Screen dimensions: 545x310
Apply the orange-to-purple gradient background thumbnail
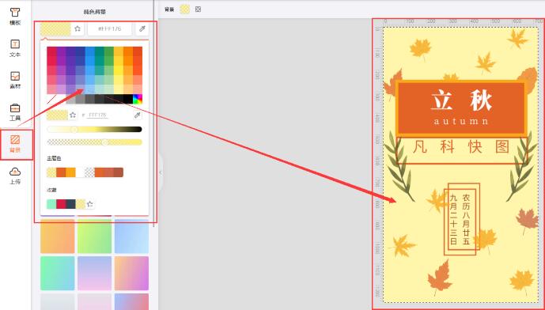[131, 273]
